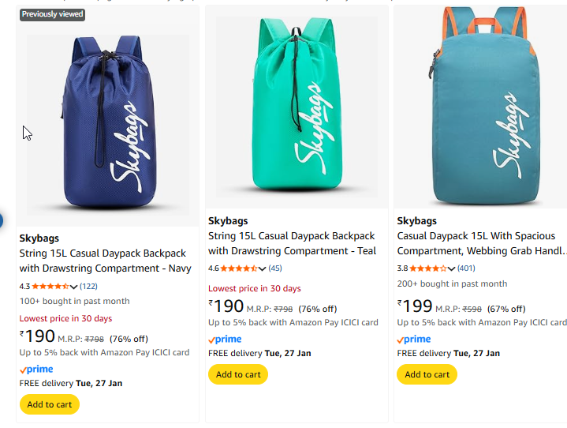Open the 122 reviews link
Viewport: 567px width, 428px height.
[x=88, y=286]
